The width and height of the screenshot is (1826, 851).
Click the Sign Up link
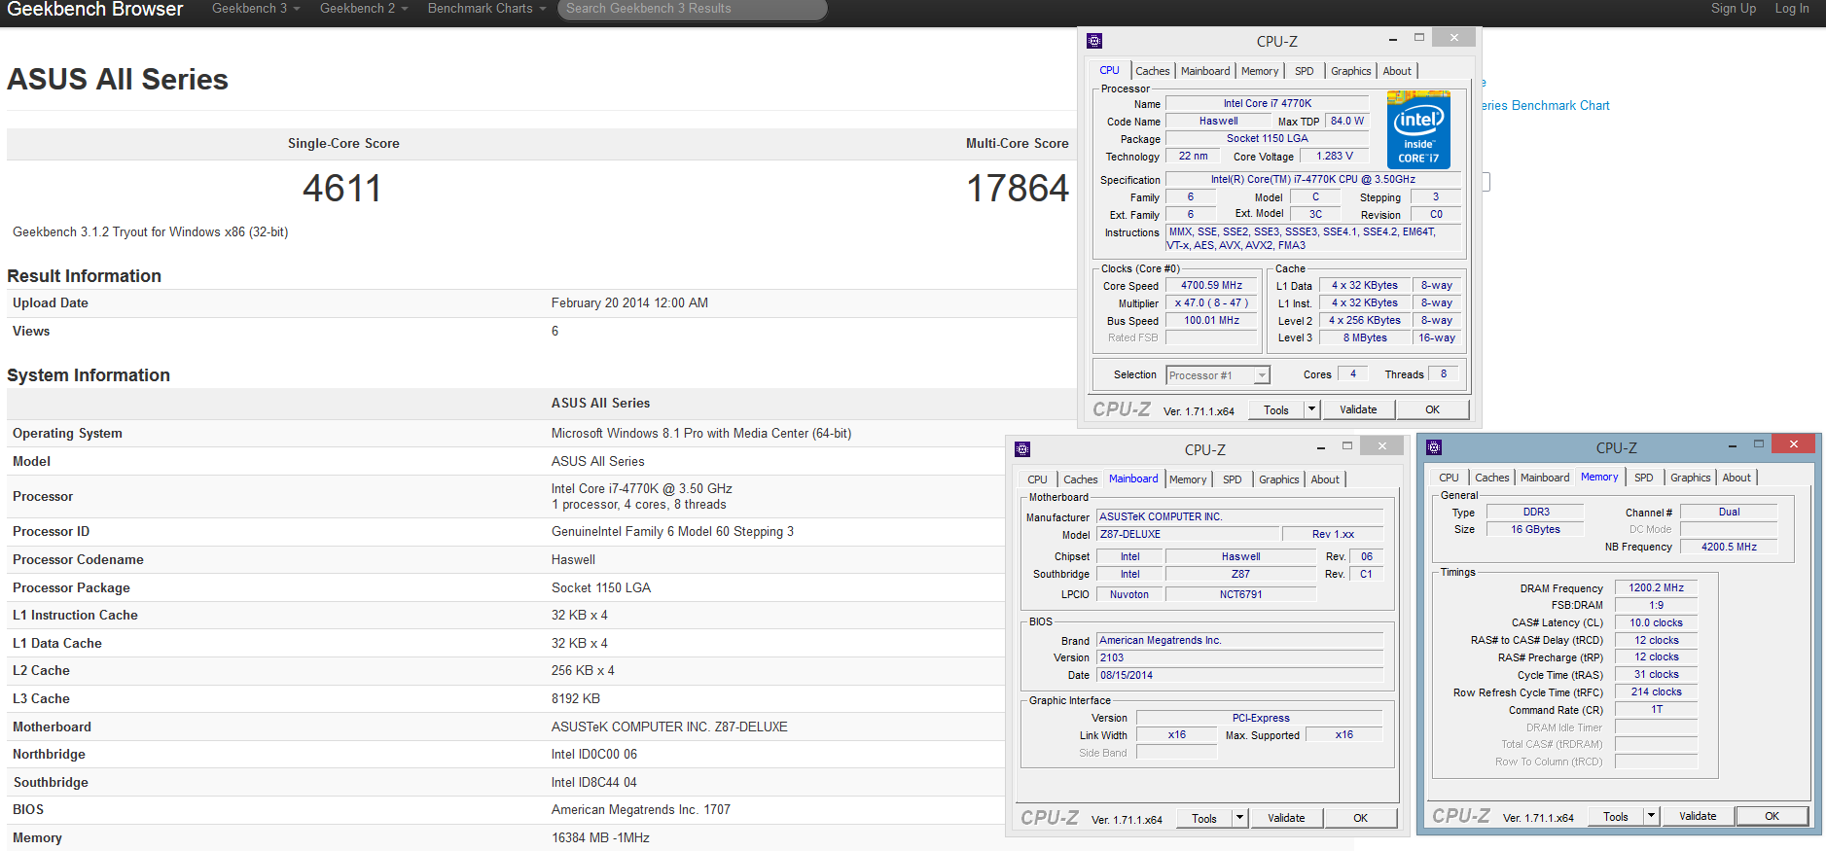coord(1734,9)
